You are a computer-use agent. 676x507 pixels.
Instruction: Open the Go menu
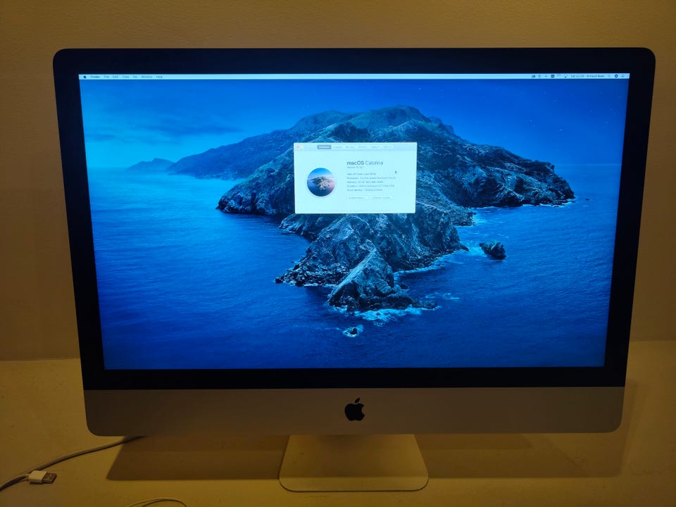134,76
